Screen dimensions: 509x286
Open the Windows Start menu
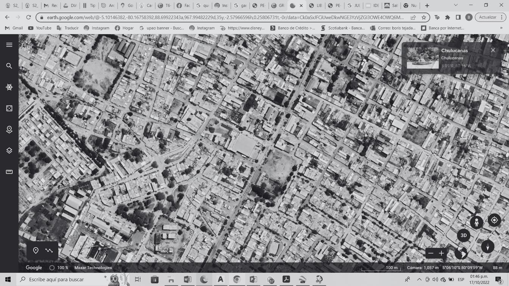8,280
